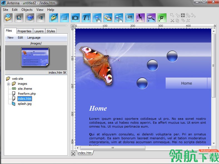Select the index.htm document tab at bottom
Image resolution: width=219 pixels, height=164 pixels.
click(85, 153)
